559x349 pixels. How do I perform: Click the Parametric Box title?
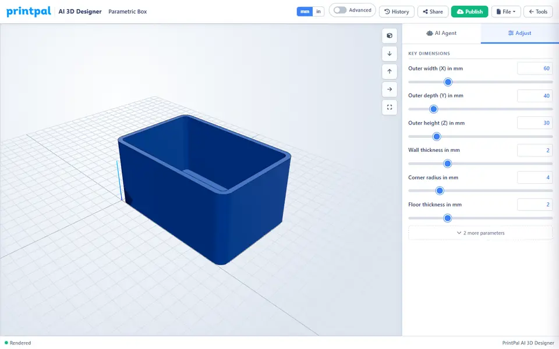click(128, 12)
